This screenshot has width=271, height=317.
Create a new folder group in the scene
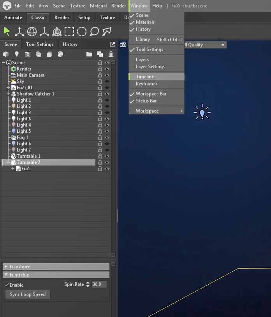coord(89,54)
